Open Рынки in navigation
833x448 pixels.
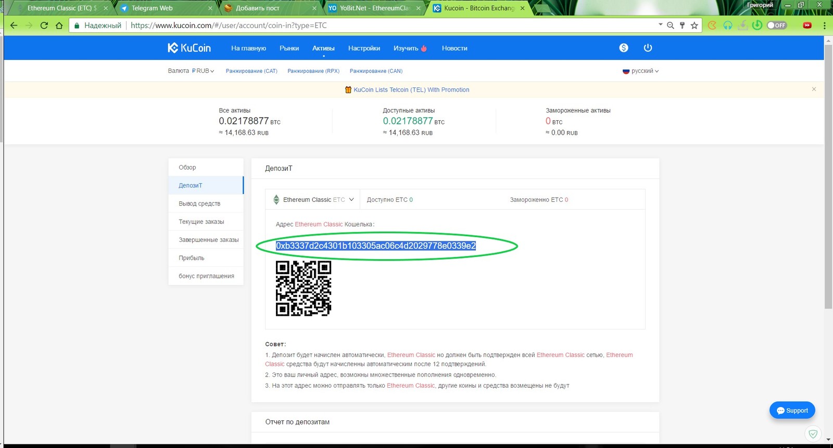289,48
